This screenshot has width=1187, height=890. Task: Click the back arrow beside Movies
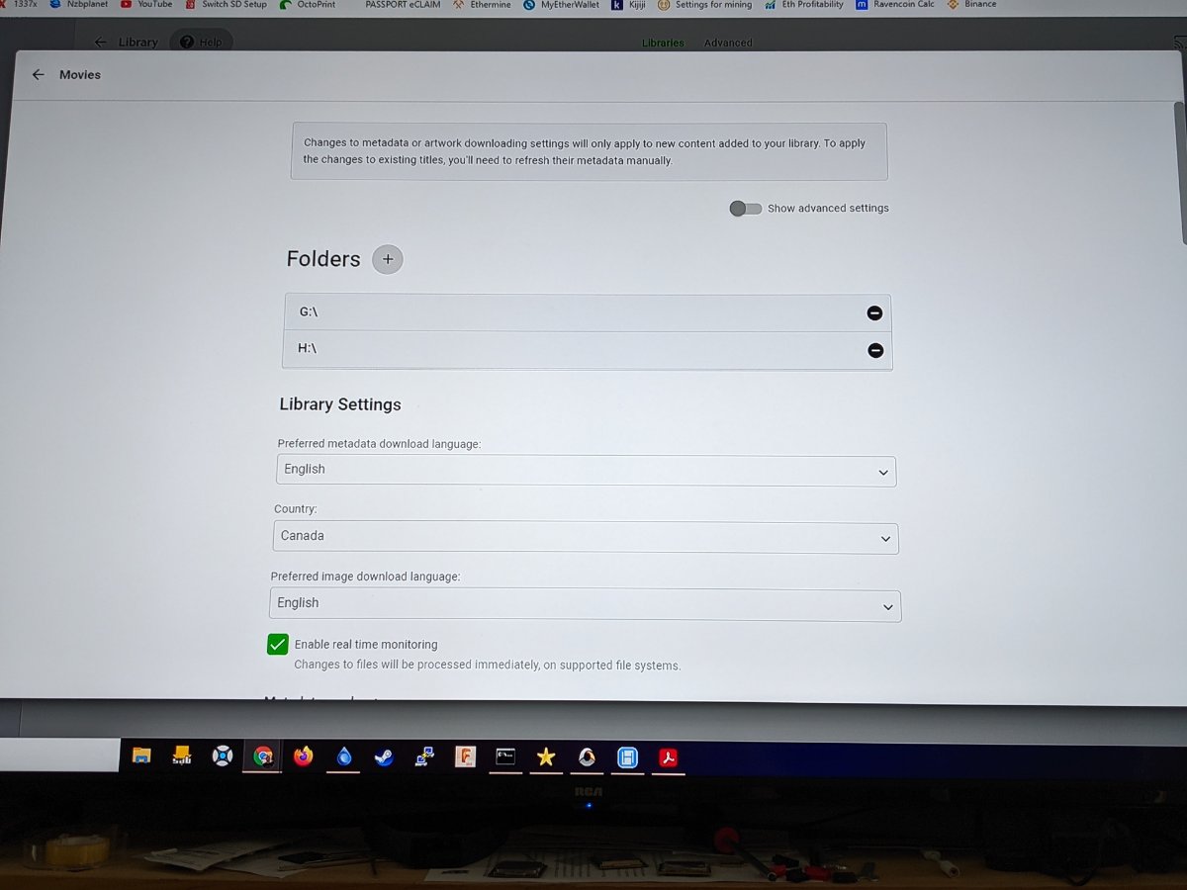(39, 75)
